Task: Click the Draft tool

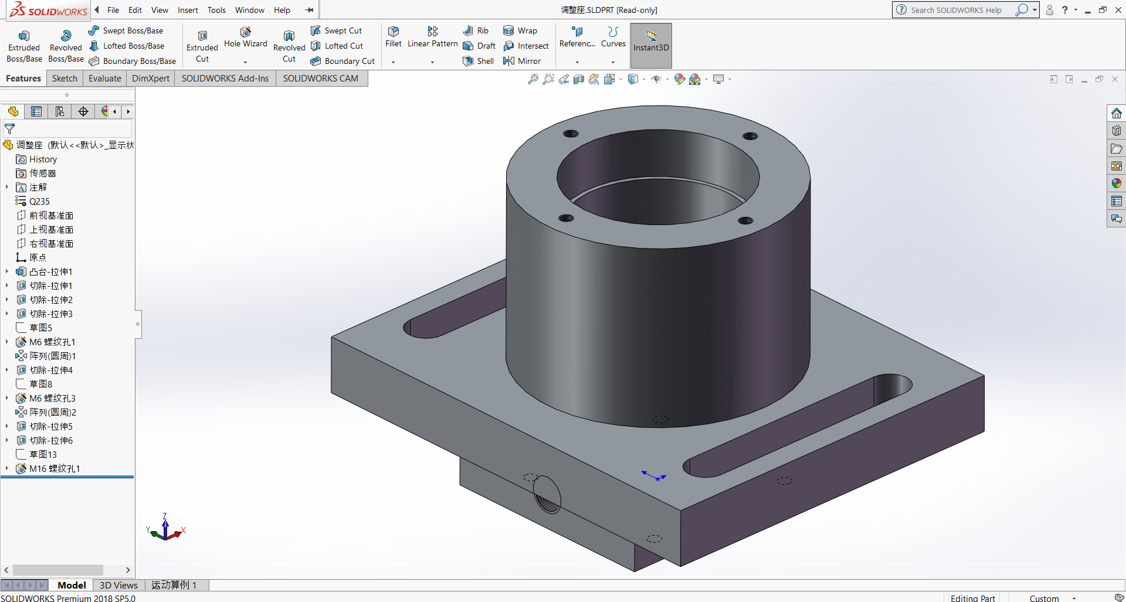Action: (x=480, y=46)
